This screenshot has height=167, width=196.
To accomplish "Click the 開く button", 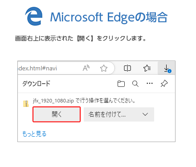I will [57, 114].
